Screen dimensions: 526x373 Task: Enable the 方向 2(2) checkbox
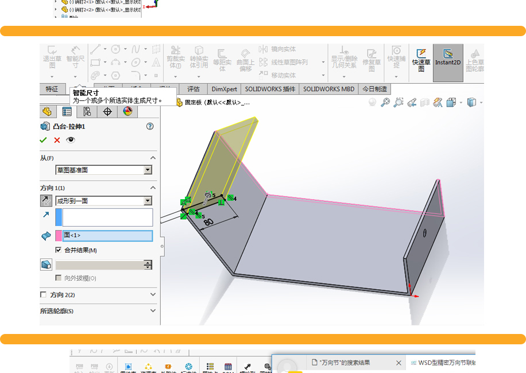43,294
